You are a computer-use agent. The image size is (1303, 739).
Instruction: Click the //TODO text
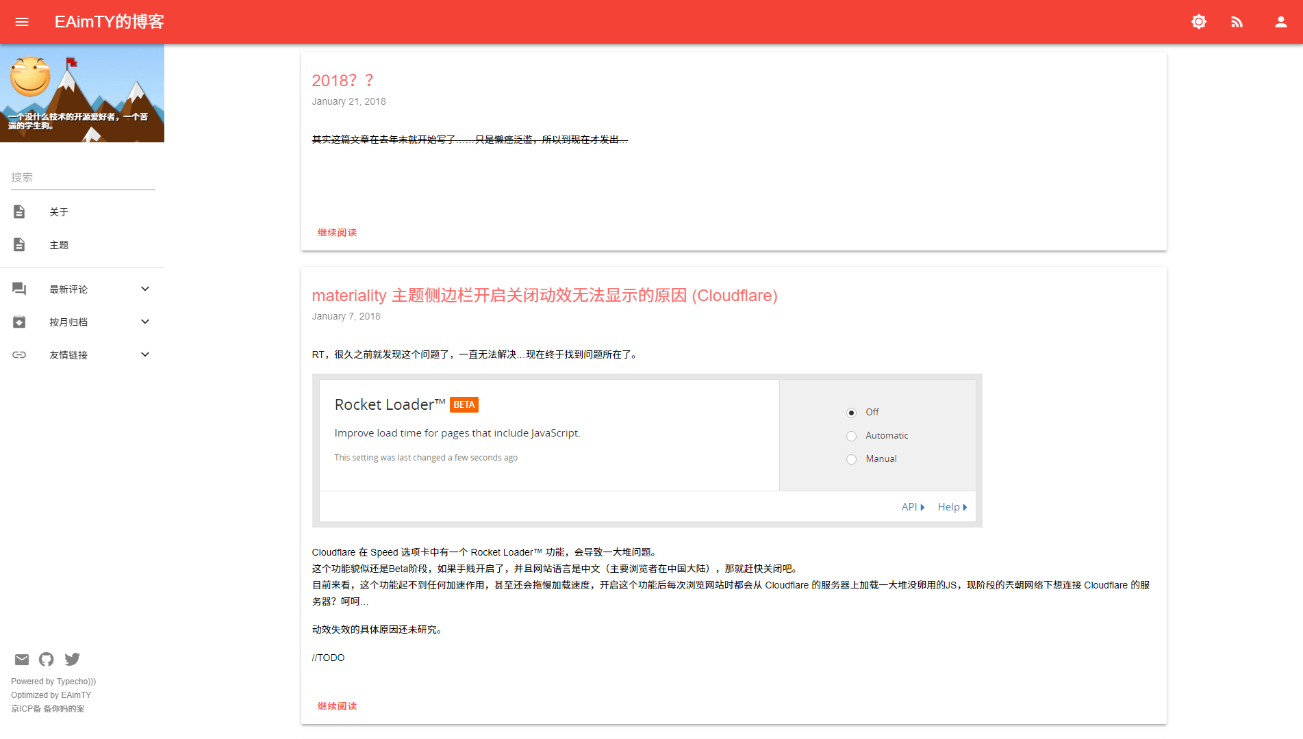pos(328,658)
